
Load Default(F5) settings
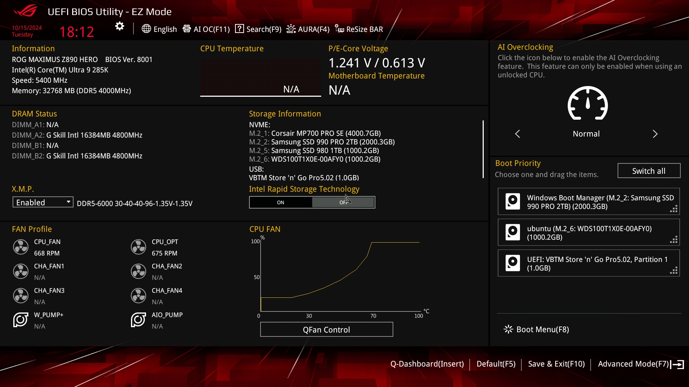click(496, 364)
